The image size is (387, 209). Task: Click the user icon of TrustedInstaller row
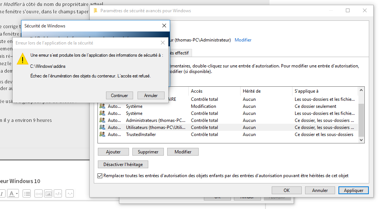click(x=102, y=135)
